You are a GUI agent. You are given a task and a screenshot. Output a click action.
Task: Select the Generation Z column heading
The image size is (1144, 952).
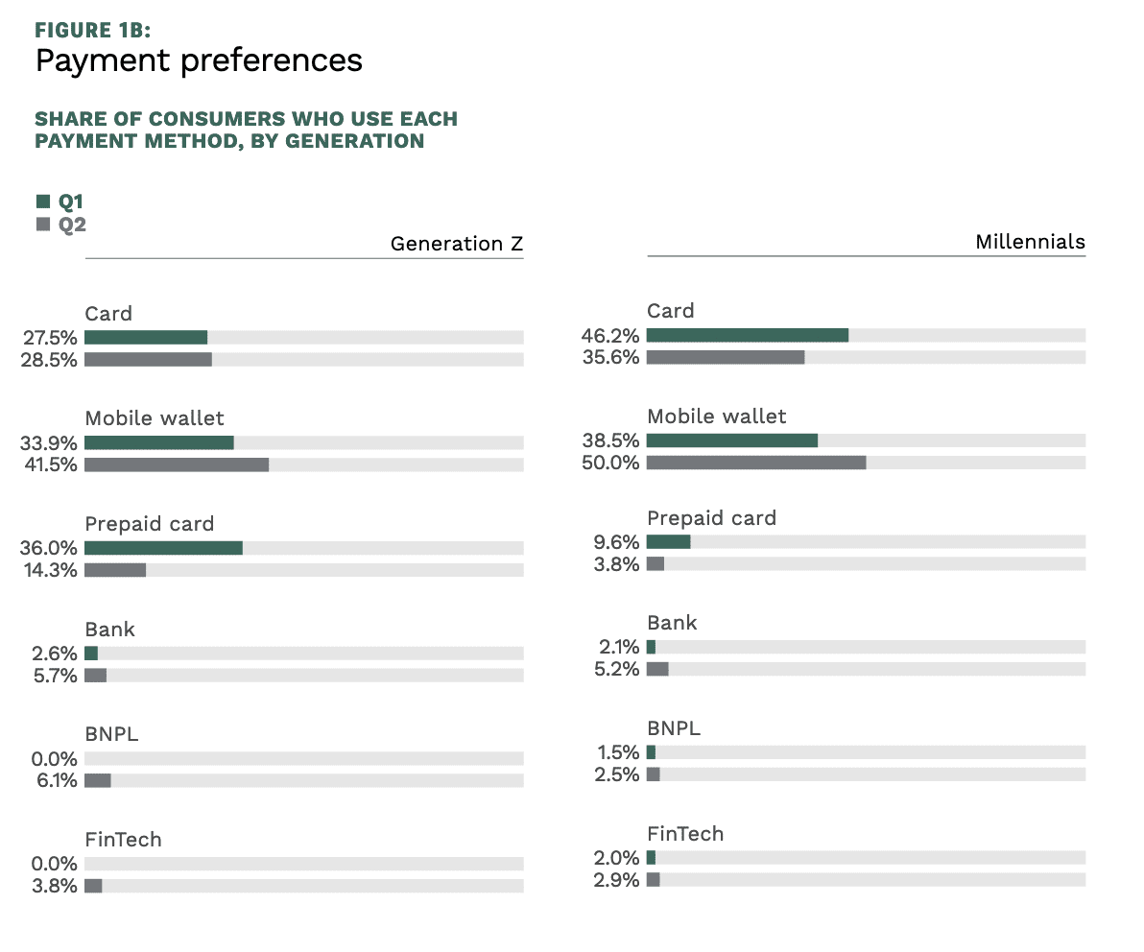456,244
